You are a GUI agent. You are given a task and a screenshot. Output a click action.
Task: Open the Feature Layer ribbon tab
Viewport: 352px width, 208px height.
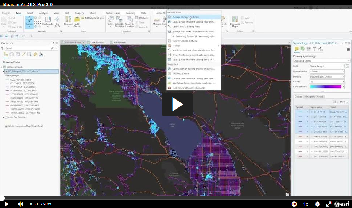coord(113,13)
